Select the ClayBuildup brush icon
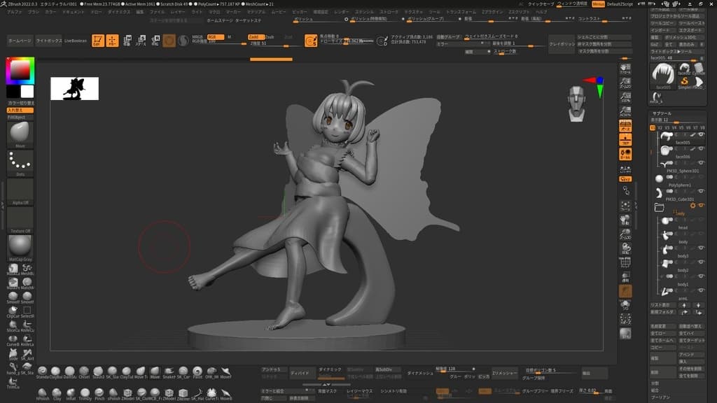 click(x=56, y=372)
